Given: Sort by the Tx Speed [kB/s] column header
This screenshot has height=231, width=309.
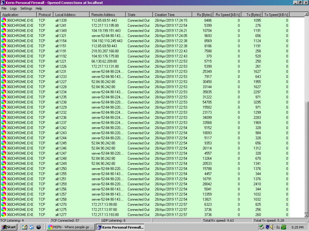Looking at the screenshot, I should (276, 15).
